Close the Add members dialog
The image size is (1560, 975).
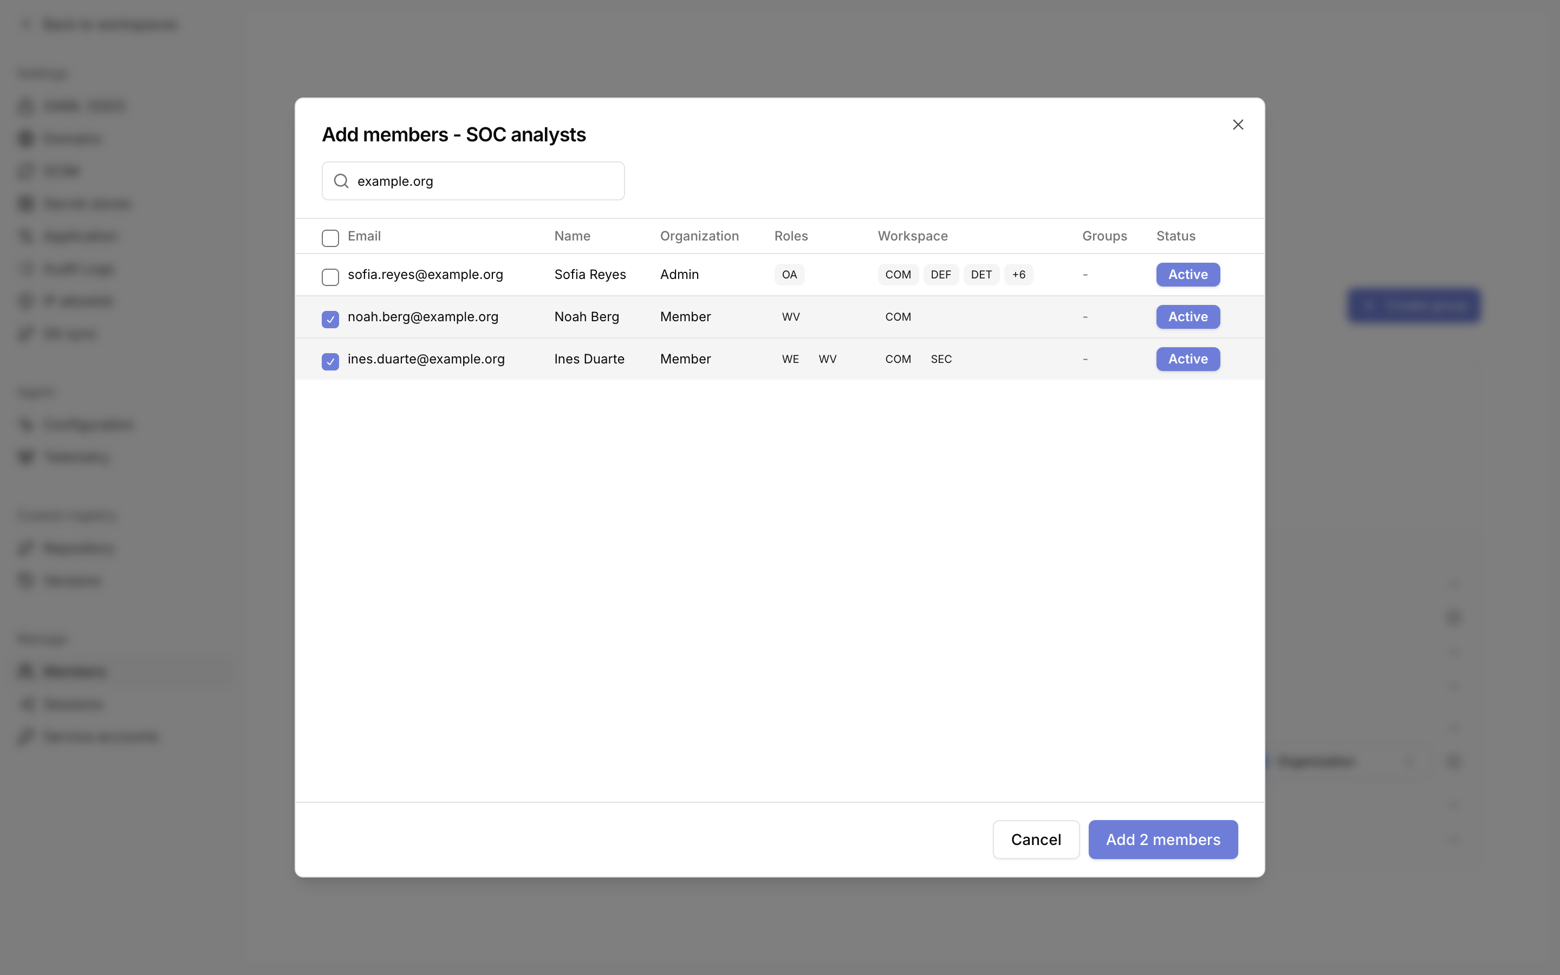(x=1238, y=125)
